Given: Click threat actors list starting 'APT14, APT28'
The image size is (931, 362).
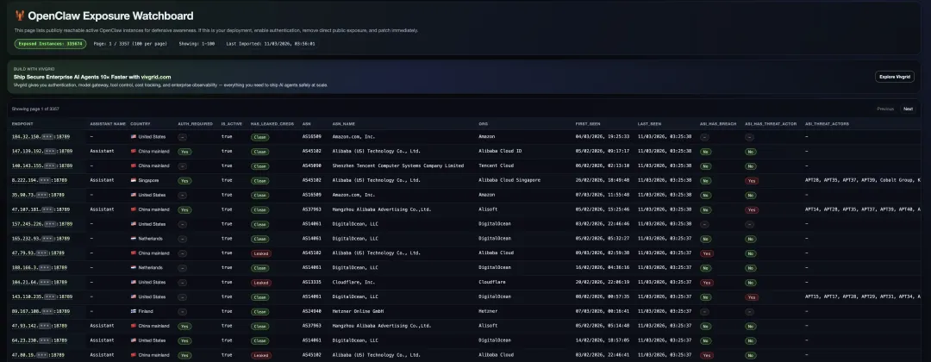Looking at the screenshot, I should (863, 209).
